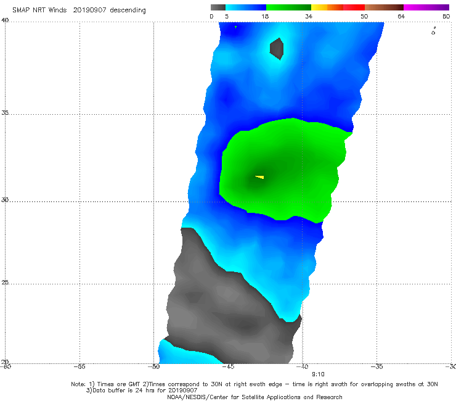Click the red segment of the color bar
The height and width of the screenshot is (401, 456).
tap(354, 7)
